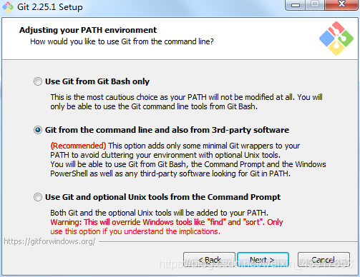Click the red Warning text about Windows tools
This screenshot has width=360, height=277.
[x=167, y=227]
